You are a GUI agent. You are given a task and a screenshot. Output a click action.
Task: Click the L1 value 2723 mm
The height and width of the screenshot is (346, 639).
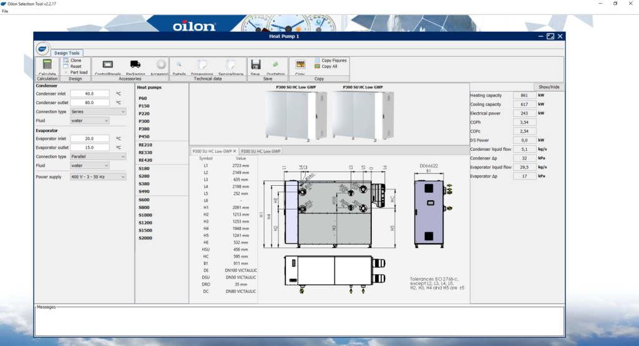point(241,166)
